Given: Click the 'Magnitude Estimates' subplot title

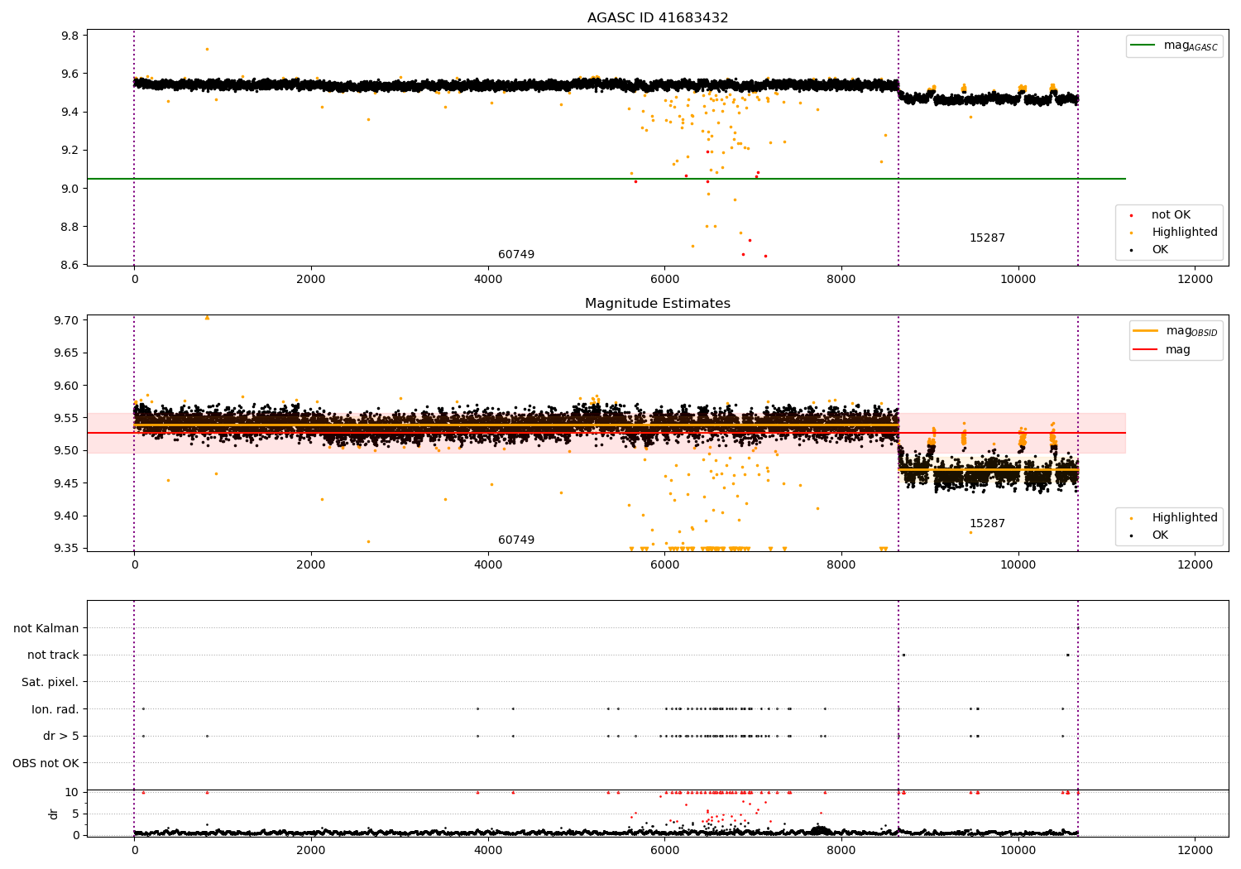Looking at the screenshot, I should click(658, 304).
